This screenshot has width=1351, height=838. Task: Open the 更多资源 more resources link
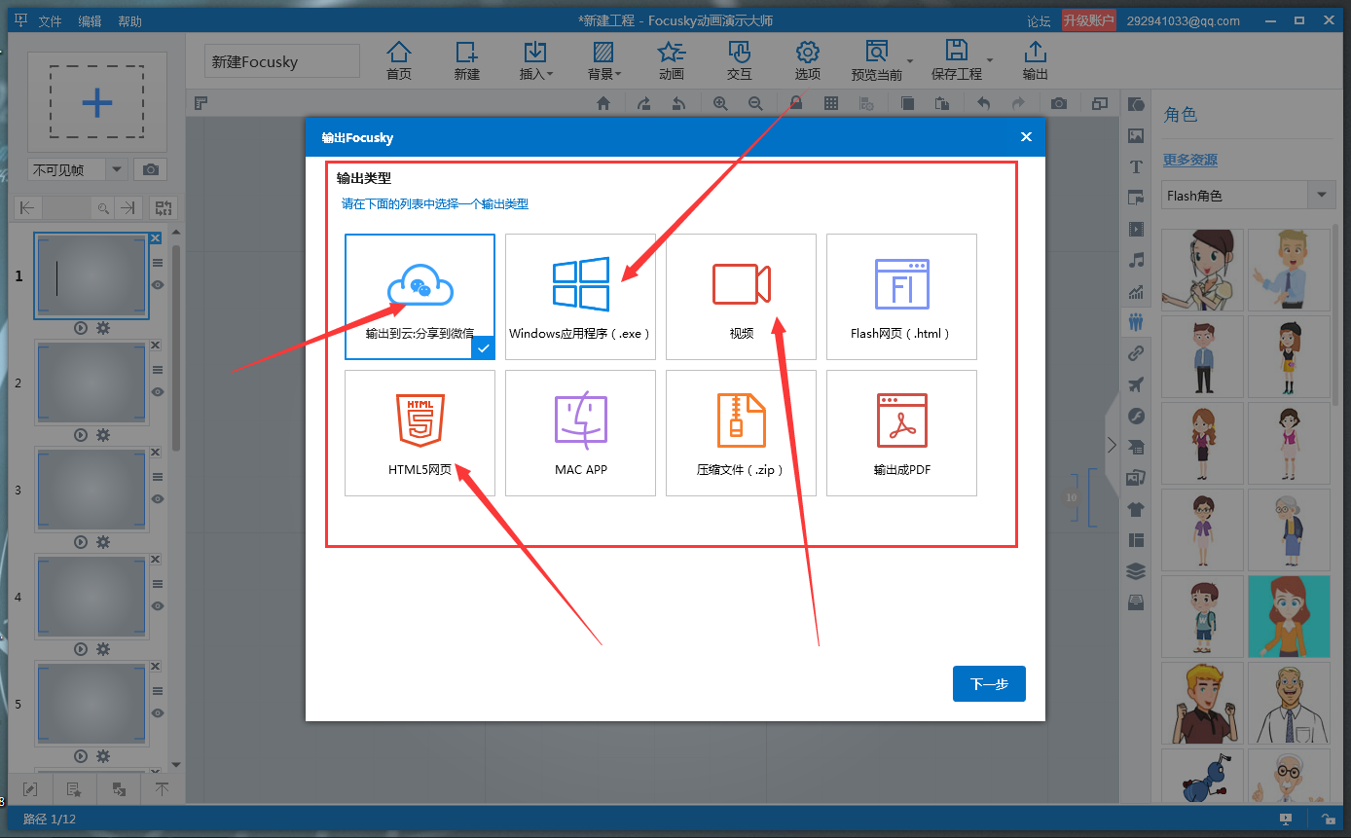[x=1190, y=160]
